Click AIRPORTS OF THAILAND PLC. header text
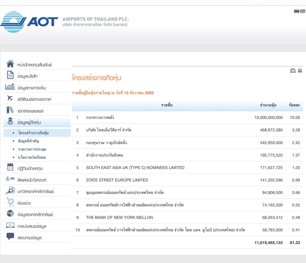This screenshot has height=263, width=306. 96,19
